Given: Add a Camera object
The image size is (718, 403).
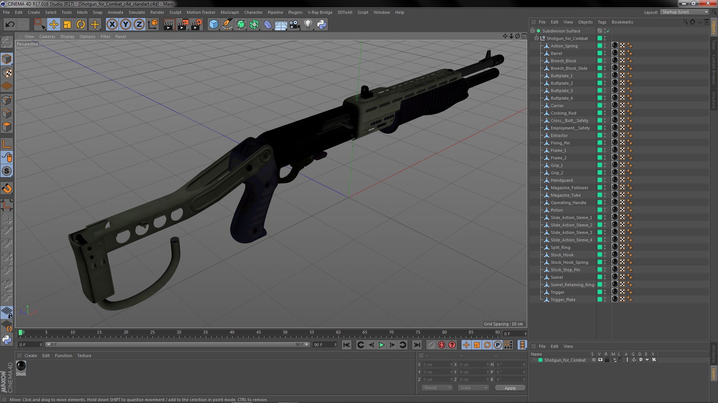Looking at the screenshot, I should (295, 25).
